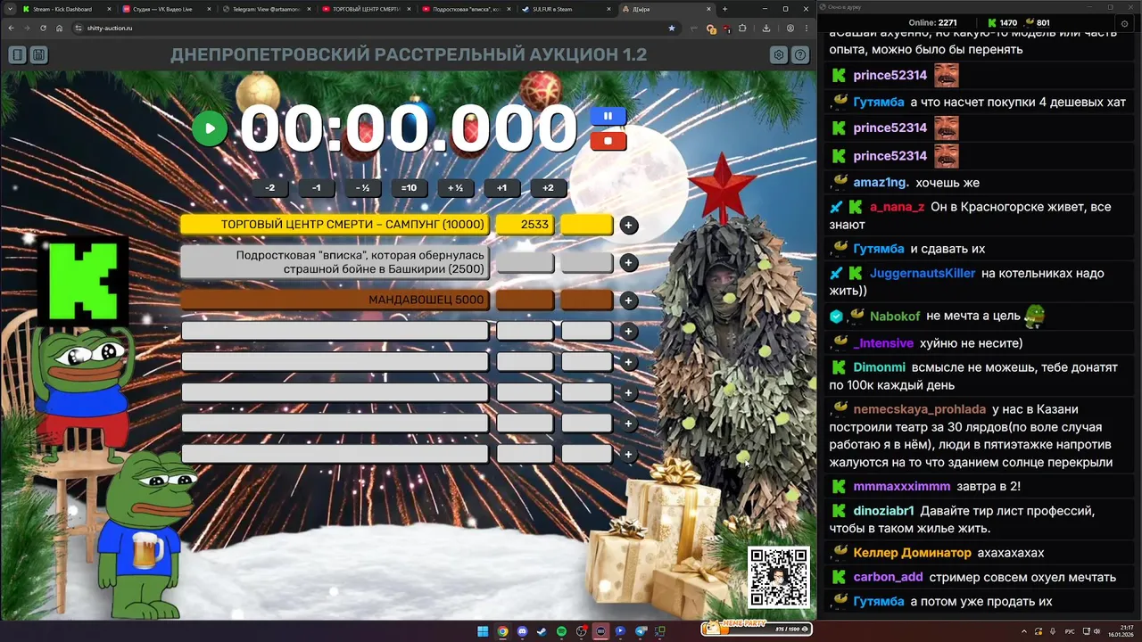Image resolution: width=1142 pixels, height=642 pixels.
Task: Open Telegram from the taskbar
Action: coord(640,631)
